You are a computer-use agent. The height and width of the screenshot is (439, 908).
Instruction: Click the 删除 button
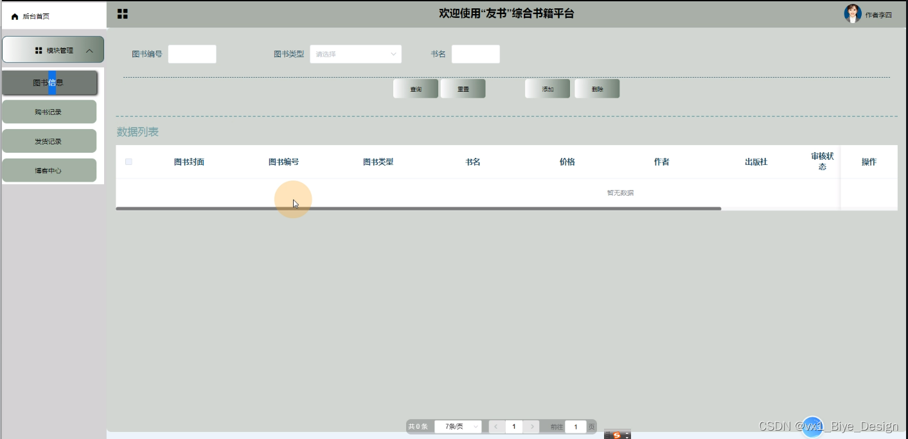(x=597, y=89)
